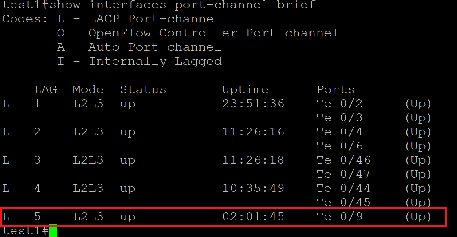Click the uptime value 11:26:16
The image size is (457, 237).
[x=253, y=132]
